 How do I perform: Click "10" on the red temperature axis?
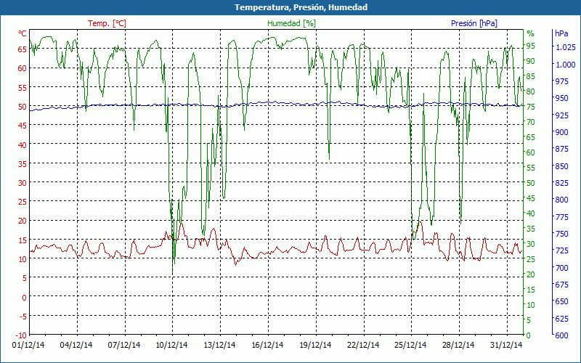pos(23,259)
